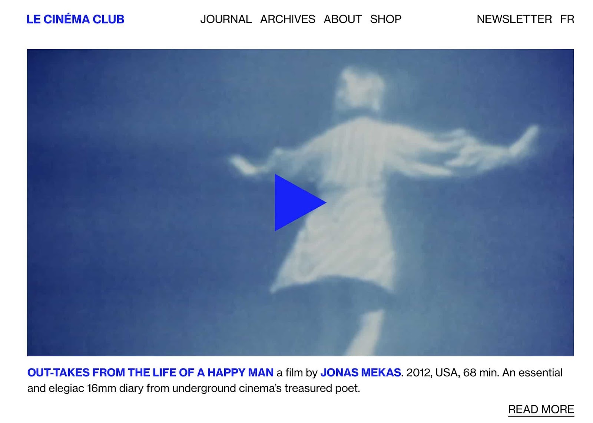Open the Archives page
Viewport: 593px width, 423px height.
coord(288,19)
